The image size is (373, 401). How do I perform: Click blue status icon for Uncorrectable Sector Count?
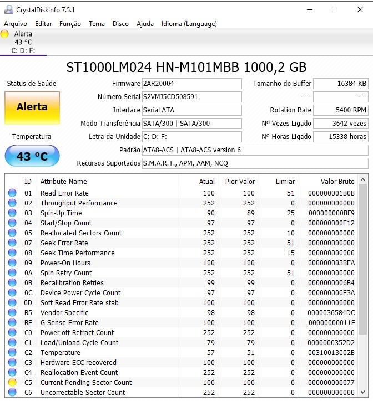12,392
